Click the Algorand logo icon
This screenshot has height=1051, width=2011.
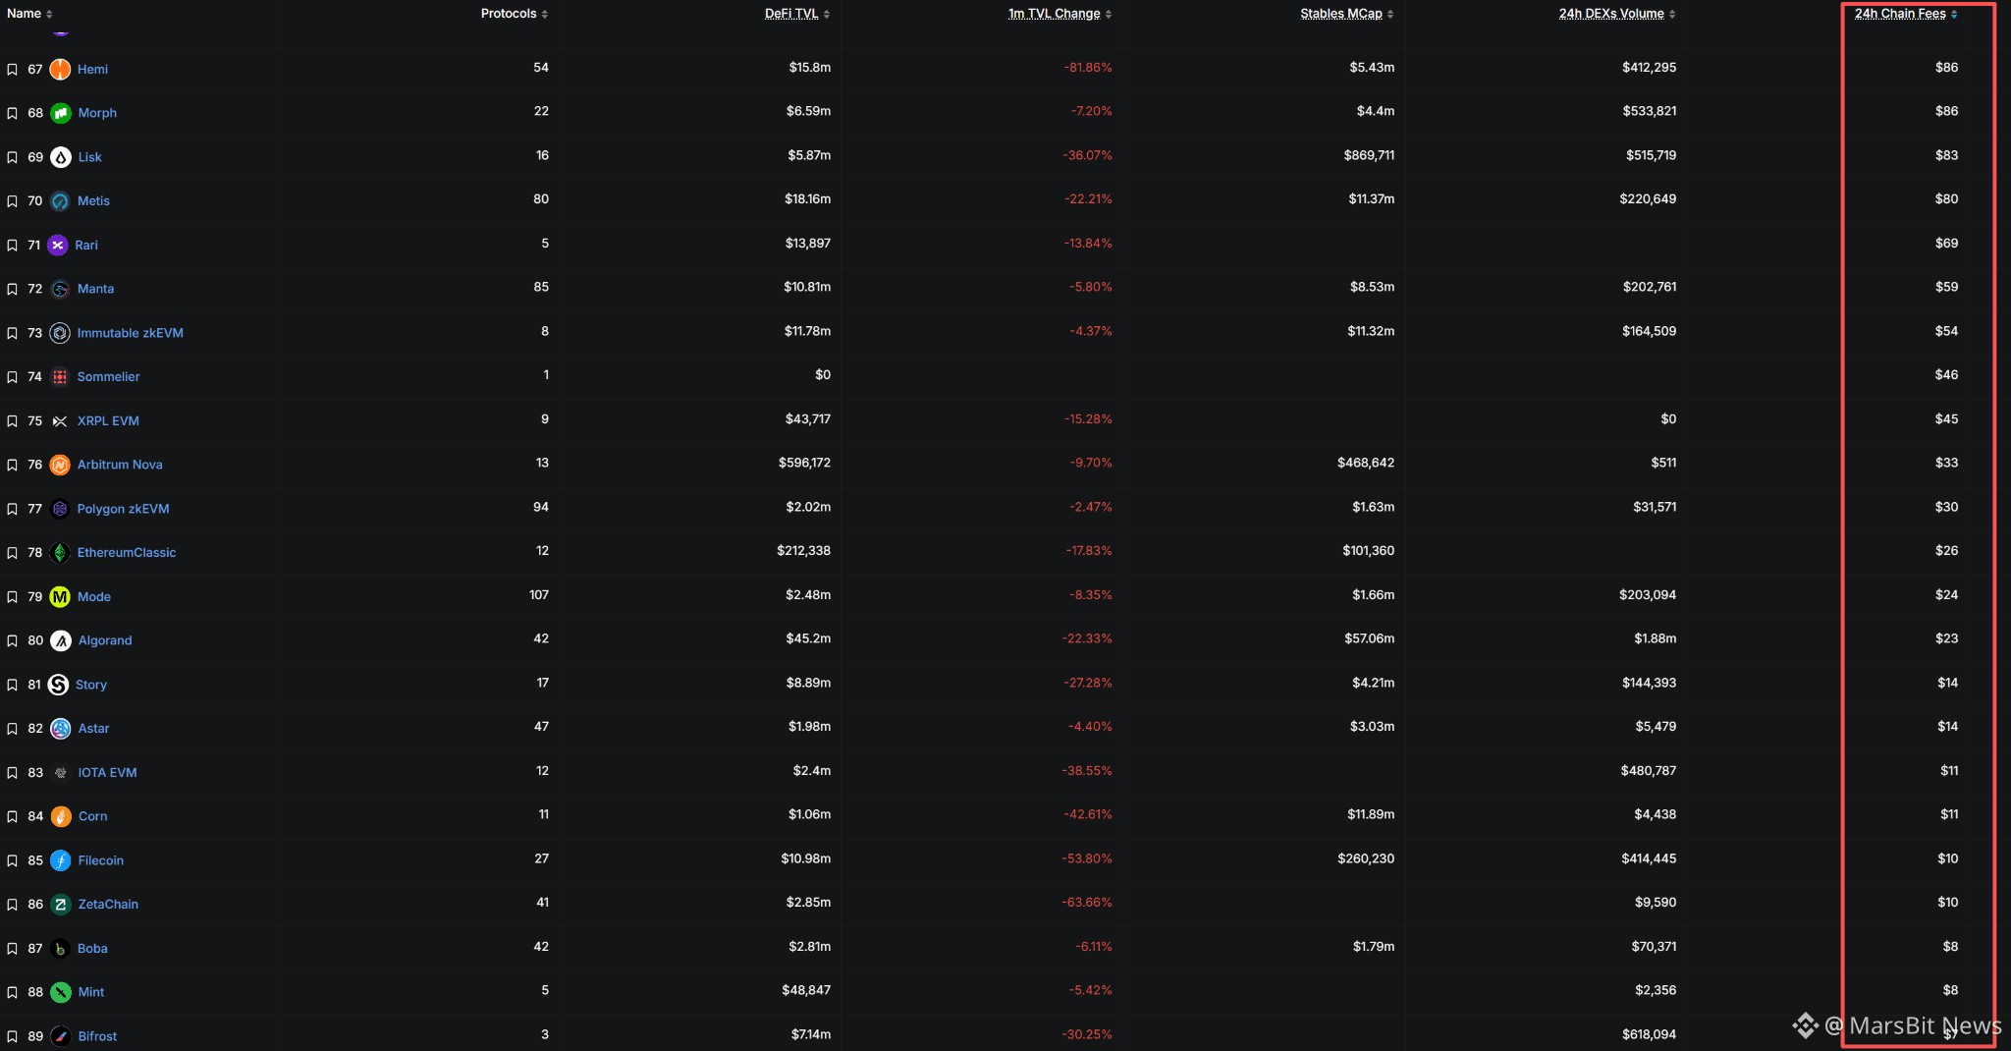click(x=61, y=640)
